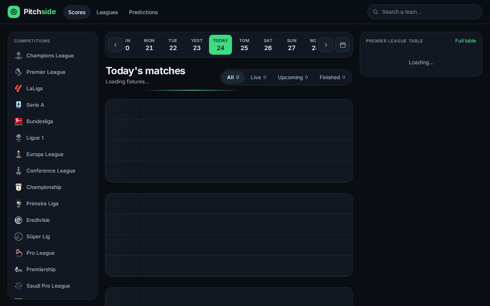Viewport: 490px width, 306px height.
Task: Click the Pitchside brand name
Action: pyautogui.click(x=40, y=12)
